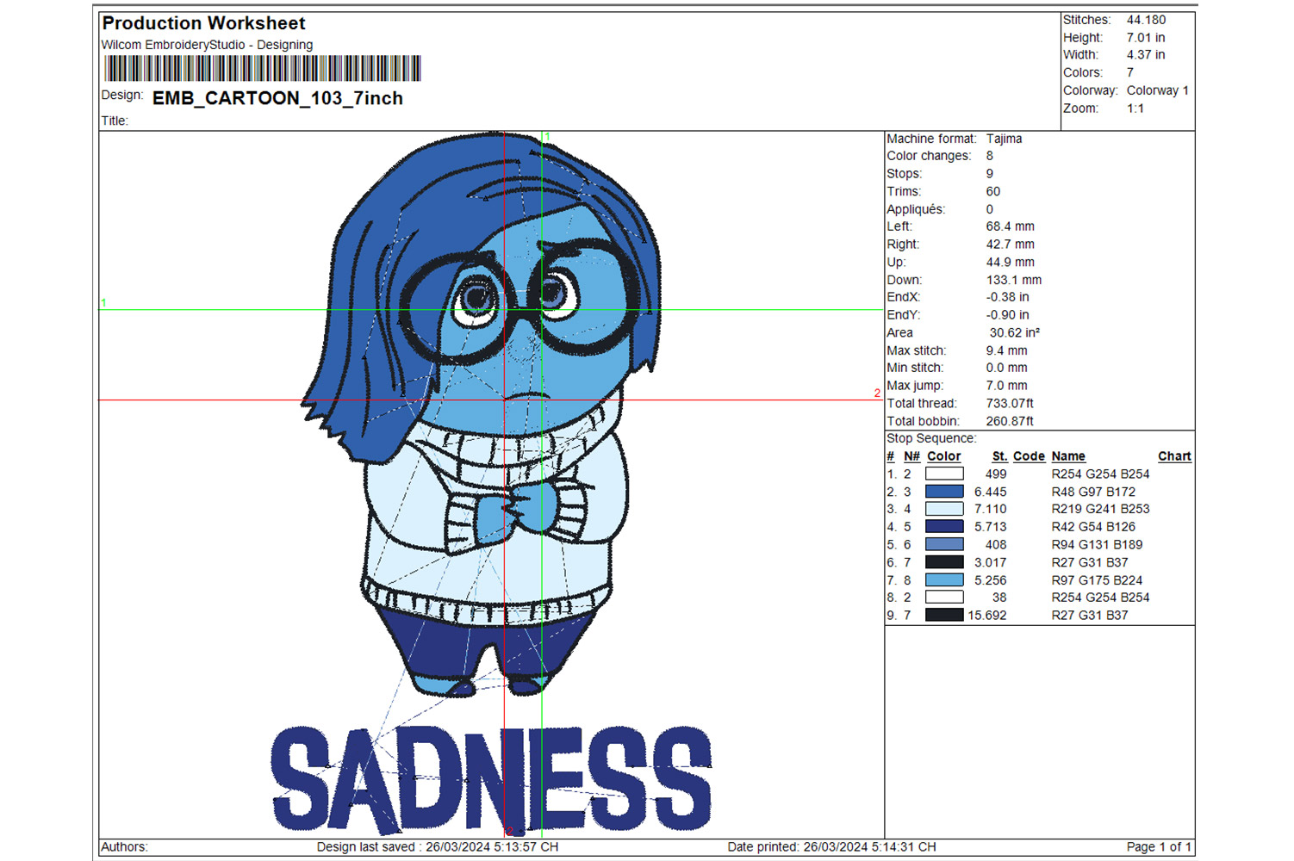Click the 'St.' column header
Viewport: 1294px width, 861px height.
click(x=999, y=456)
